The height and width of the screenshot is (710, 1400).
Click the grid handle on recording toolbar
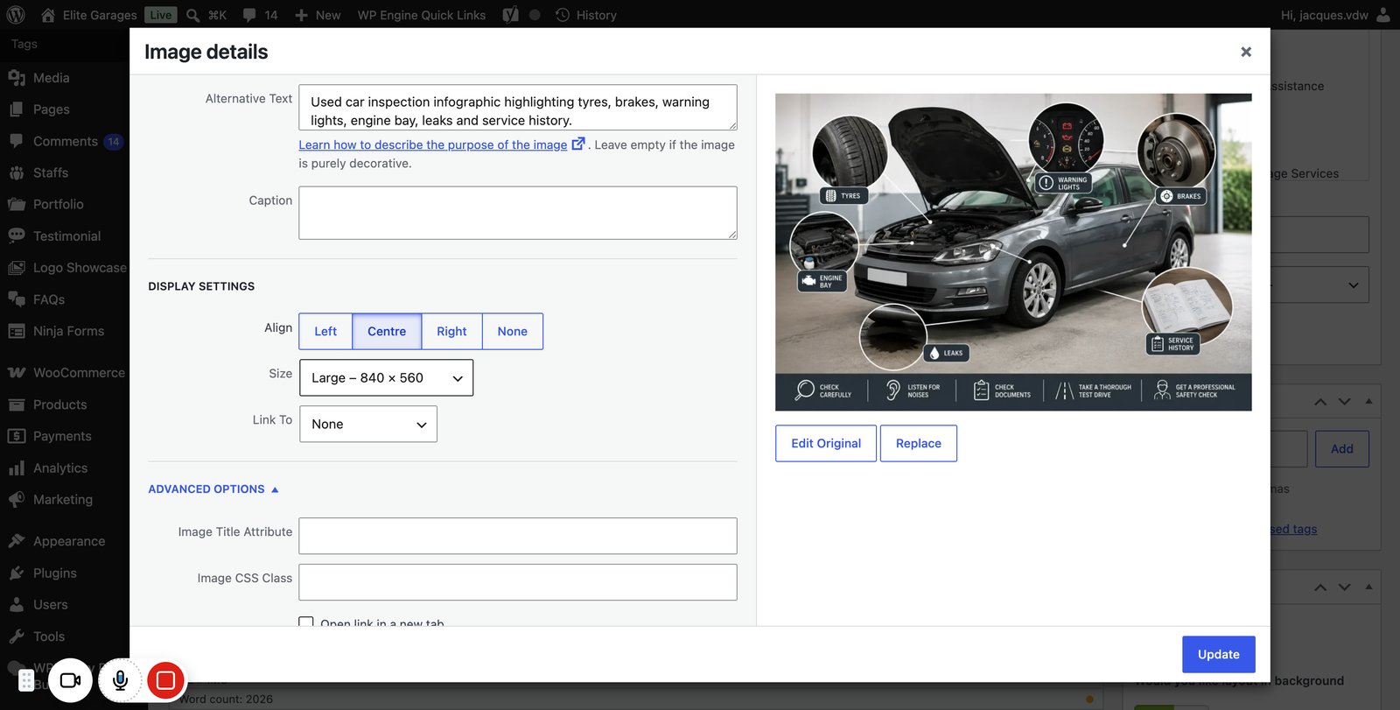pyautogui.click(x=26, y=680)
